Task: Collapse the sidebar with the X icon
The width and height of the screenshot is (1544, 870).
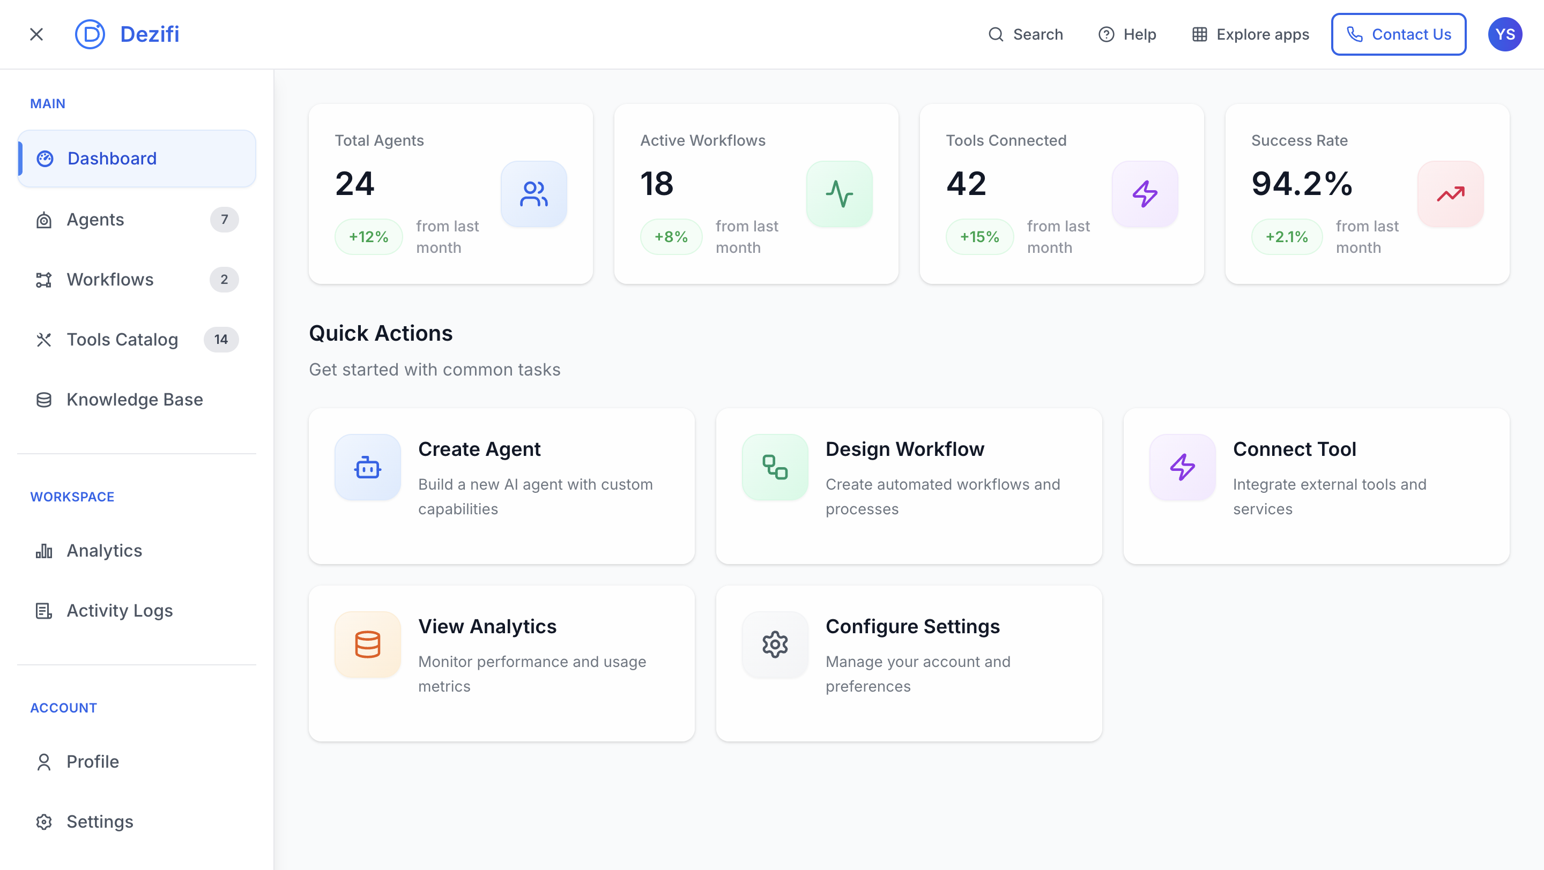Action: 36,34
